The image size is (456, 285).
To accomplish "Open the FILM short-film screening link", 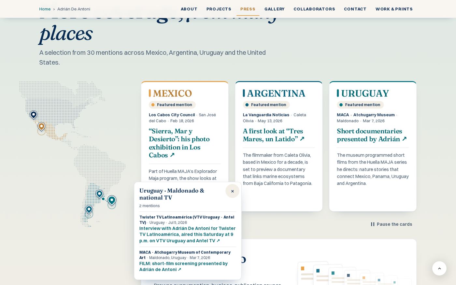I will [x=183, y=266].
